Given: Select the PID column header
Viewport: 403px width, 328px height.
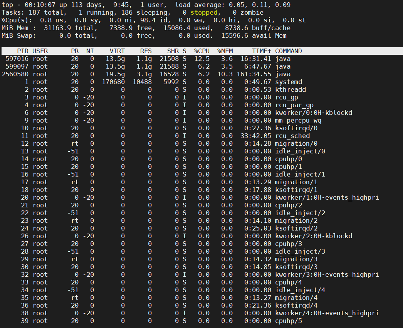Looking at the screenshot, I should (23, 51).
